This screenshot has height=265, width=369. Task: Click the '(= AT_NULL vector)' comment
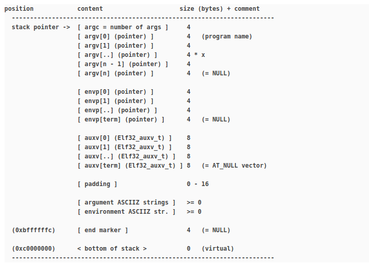click(234, 166)
